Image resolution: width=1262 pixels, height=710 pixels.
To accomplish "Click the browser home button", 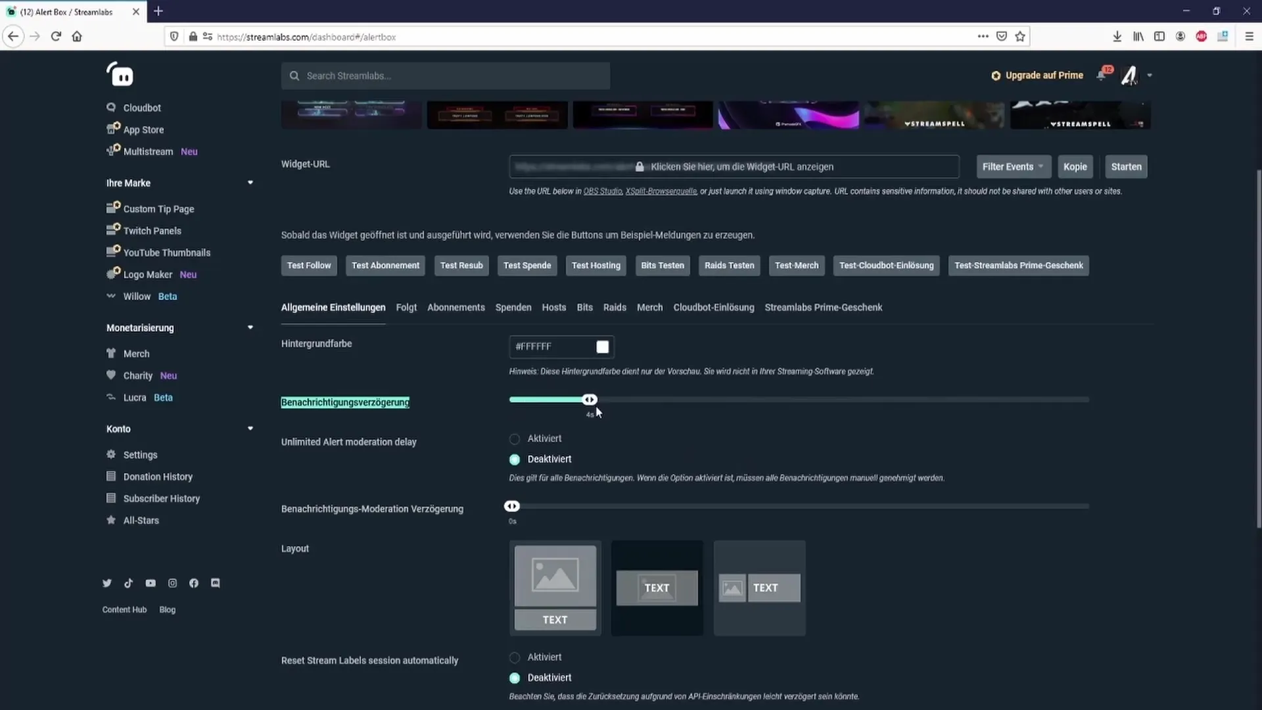I will 77,37.
